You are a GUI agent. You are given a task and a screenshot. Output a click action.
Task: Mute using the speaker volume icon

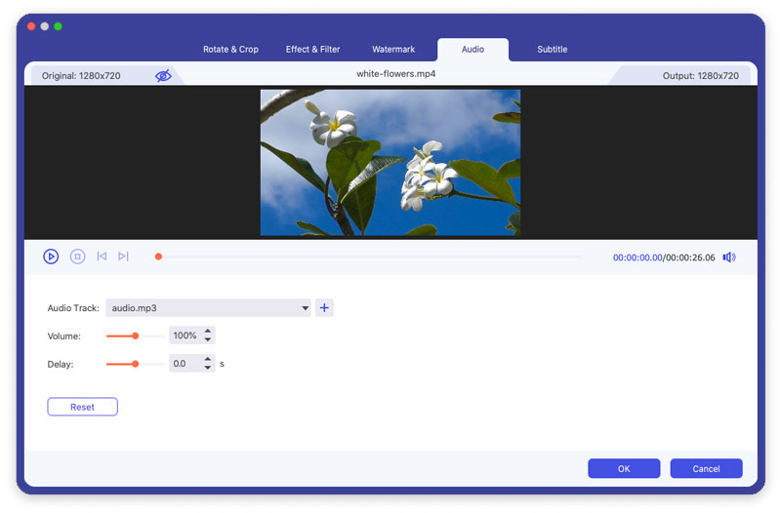coord(729,257)
